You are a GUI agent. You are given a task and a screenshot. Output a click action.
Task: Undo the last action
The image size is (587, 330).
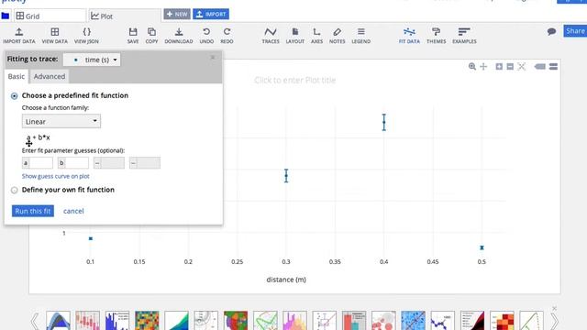206,36
